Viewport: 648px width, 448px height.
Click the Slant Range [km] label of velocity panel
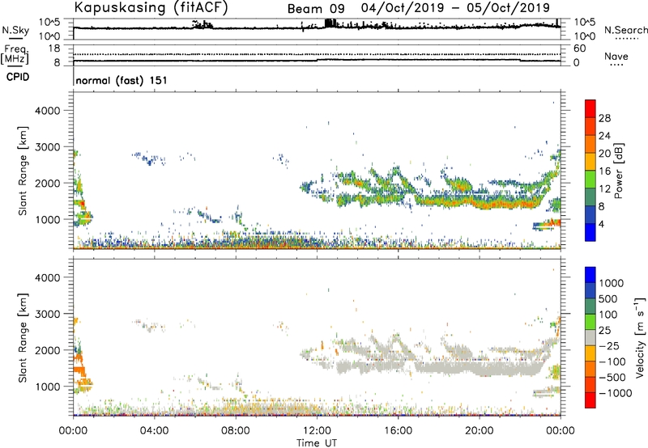pyautogui.click(x=23, y=338)
